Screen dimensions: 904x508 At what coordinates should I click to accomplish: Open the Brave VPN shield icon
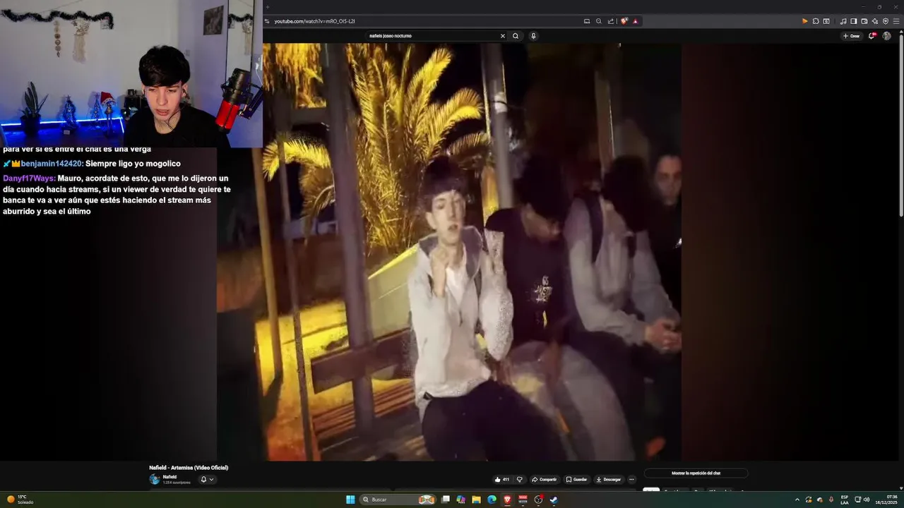[886, 21]
